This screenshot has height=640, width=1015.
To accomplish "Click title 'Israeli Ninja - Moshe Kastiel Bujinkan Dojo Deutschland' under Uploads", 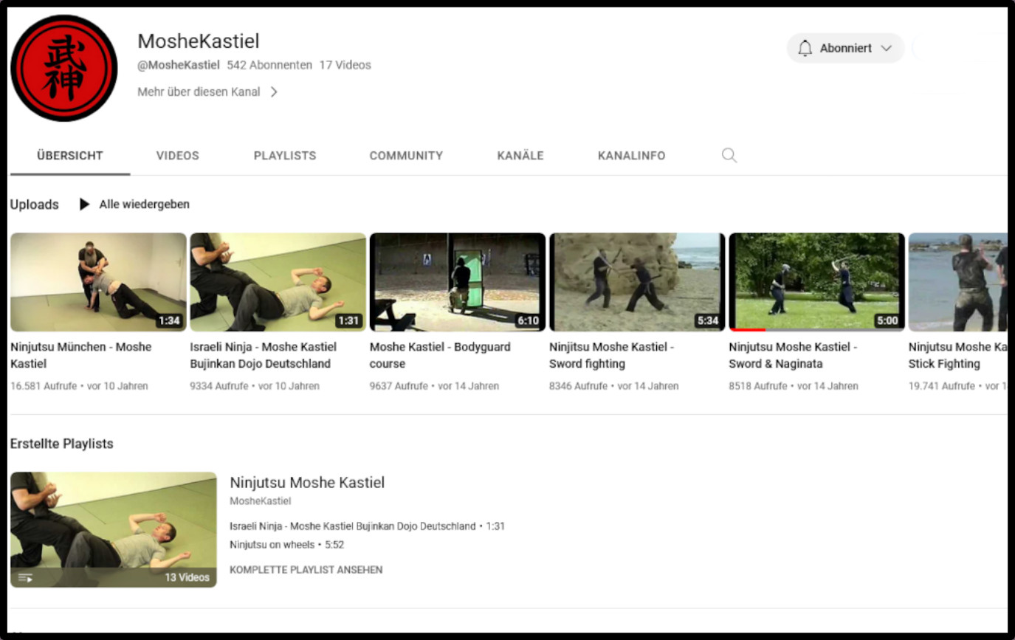I will [x=264, y=355].
